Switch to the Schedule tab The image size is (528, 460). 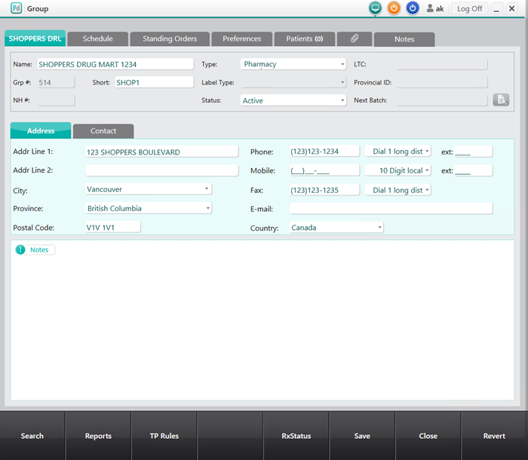(x=97, y=38)
